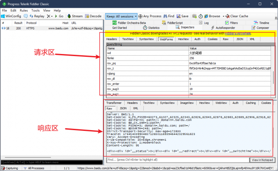The image size is (278, 171).
Task: Click Any Process target icon
Action: tap(150, 16)
